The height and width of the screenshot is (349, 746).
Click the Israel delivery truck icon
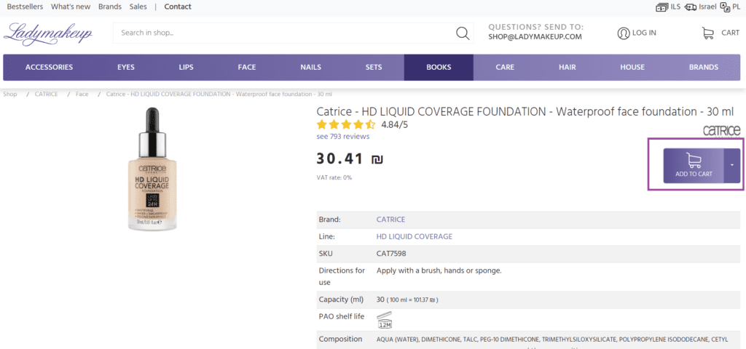[691, 7]
